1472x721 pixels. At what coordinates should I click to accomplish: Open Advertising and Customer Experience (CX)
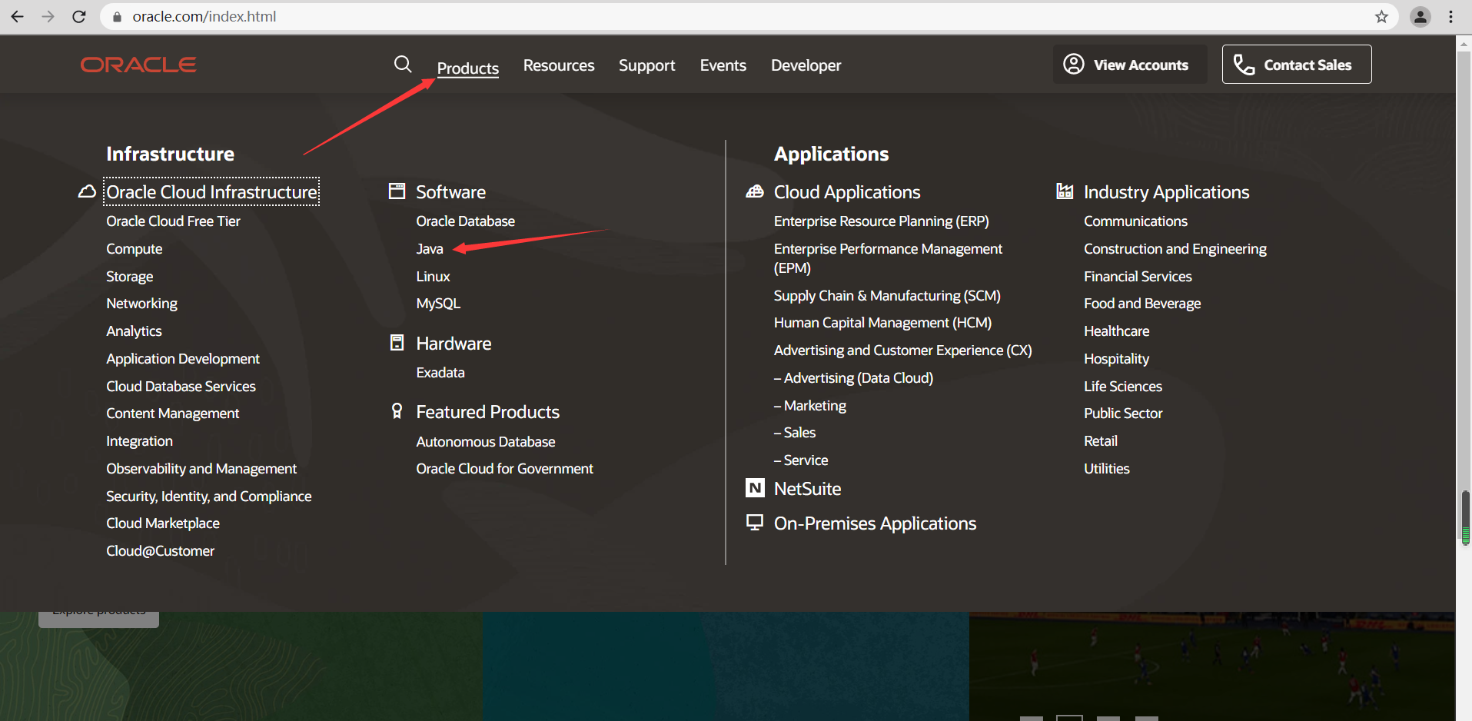click(903, 351)
